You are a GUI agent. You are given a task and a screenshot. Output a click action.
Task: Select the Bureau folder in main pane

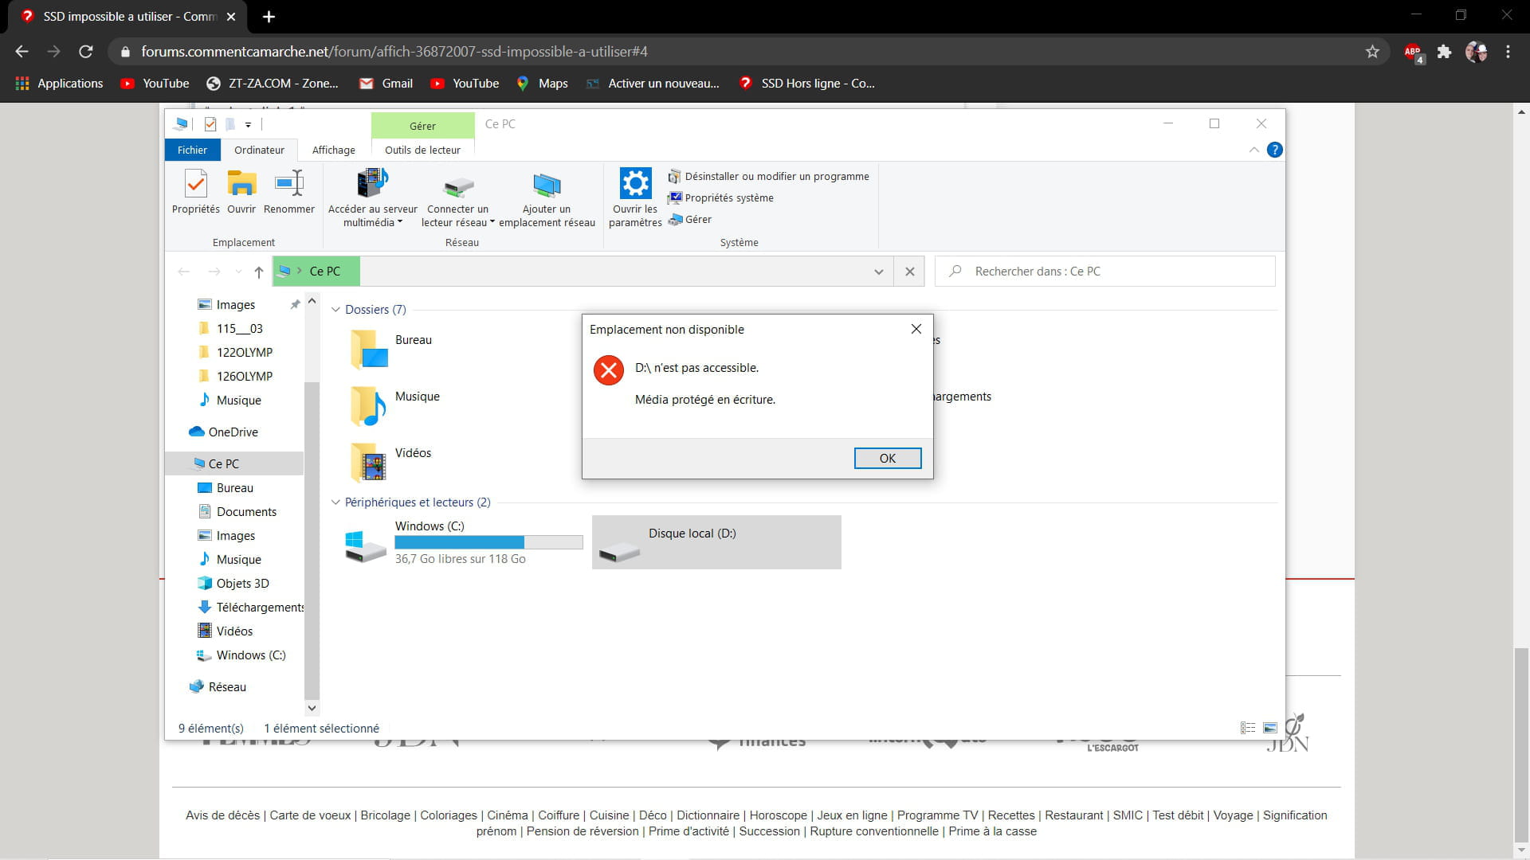coord(390,349)
